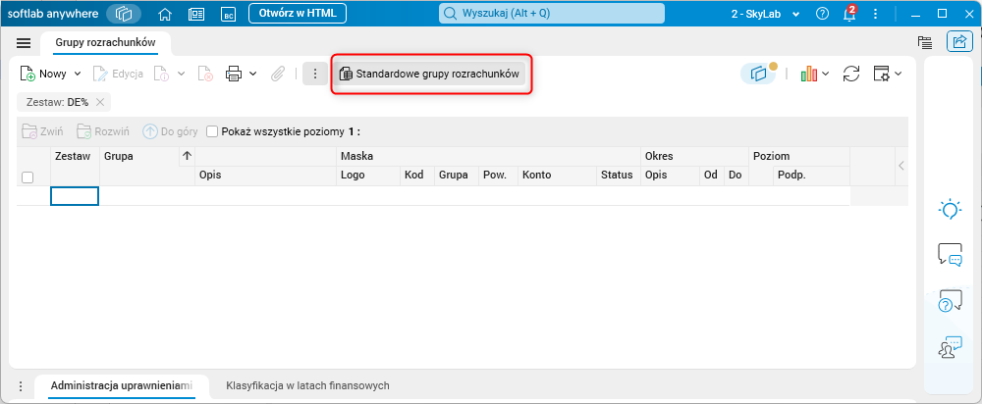Click the refresh arrows icon
Viewport: 982px width, 404px height.
coord(851,74)
